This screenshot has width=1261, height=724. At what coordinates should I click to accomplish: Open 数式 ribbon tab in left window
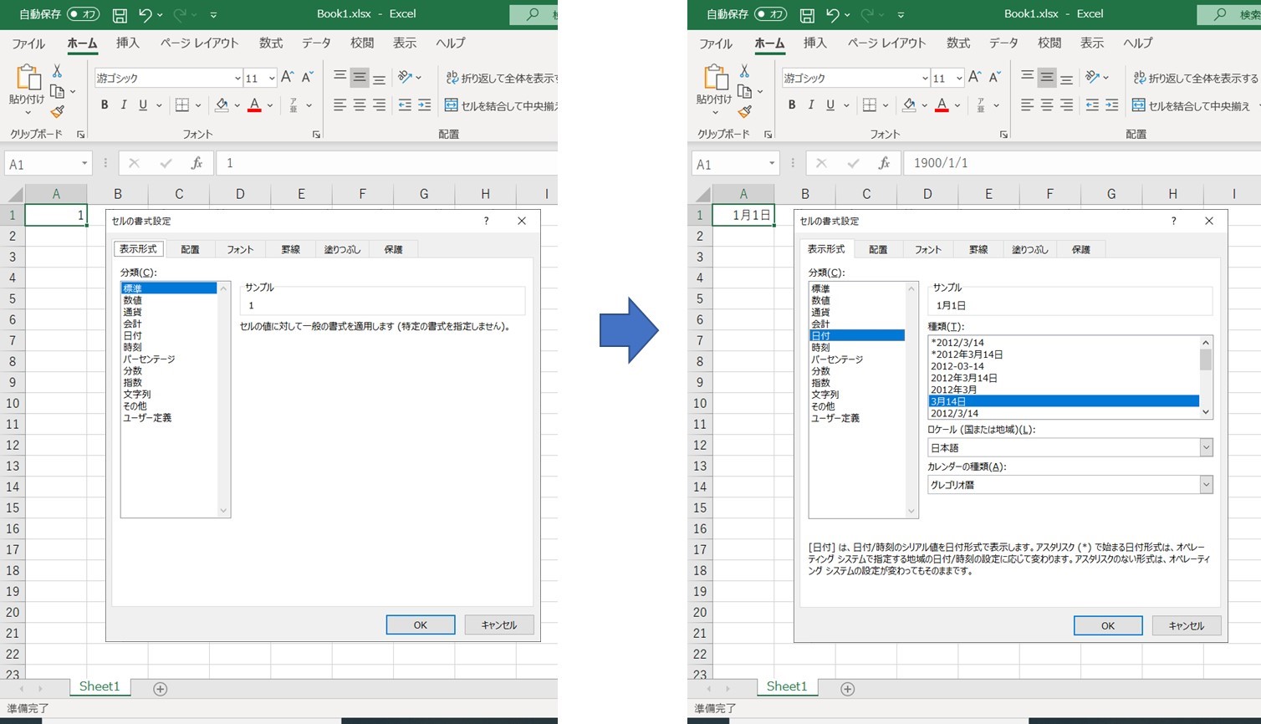pyautogui.click(x=271, y=43)
